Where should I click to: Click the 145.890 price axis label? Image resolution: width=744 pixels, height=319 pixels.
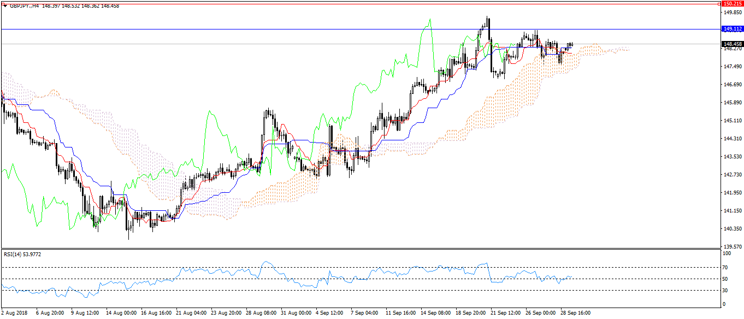pyautogui.click(x=732, y=103)
